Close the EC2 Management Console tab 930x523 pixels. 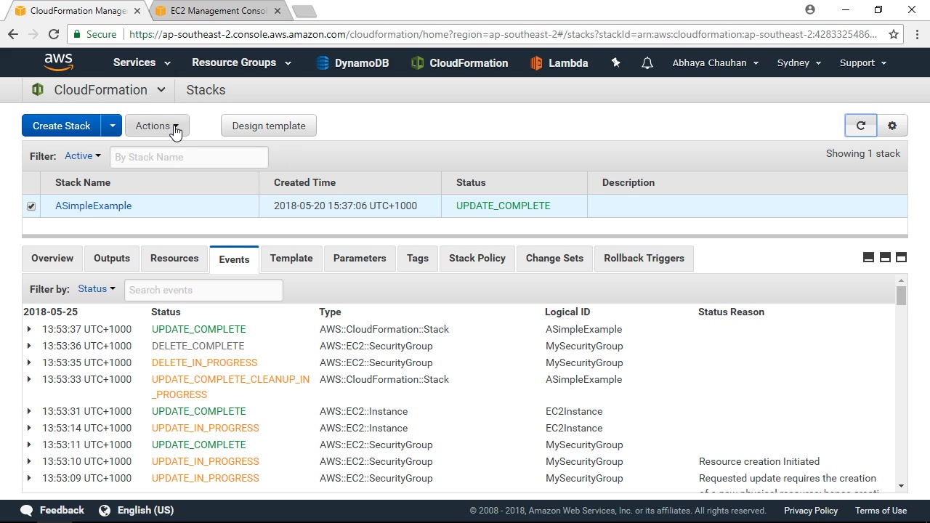point(278,11)
